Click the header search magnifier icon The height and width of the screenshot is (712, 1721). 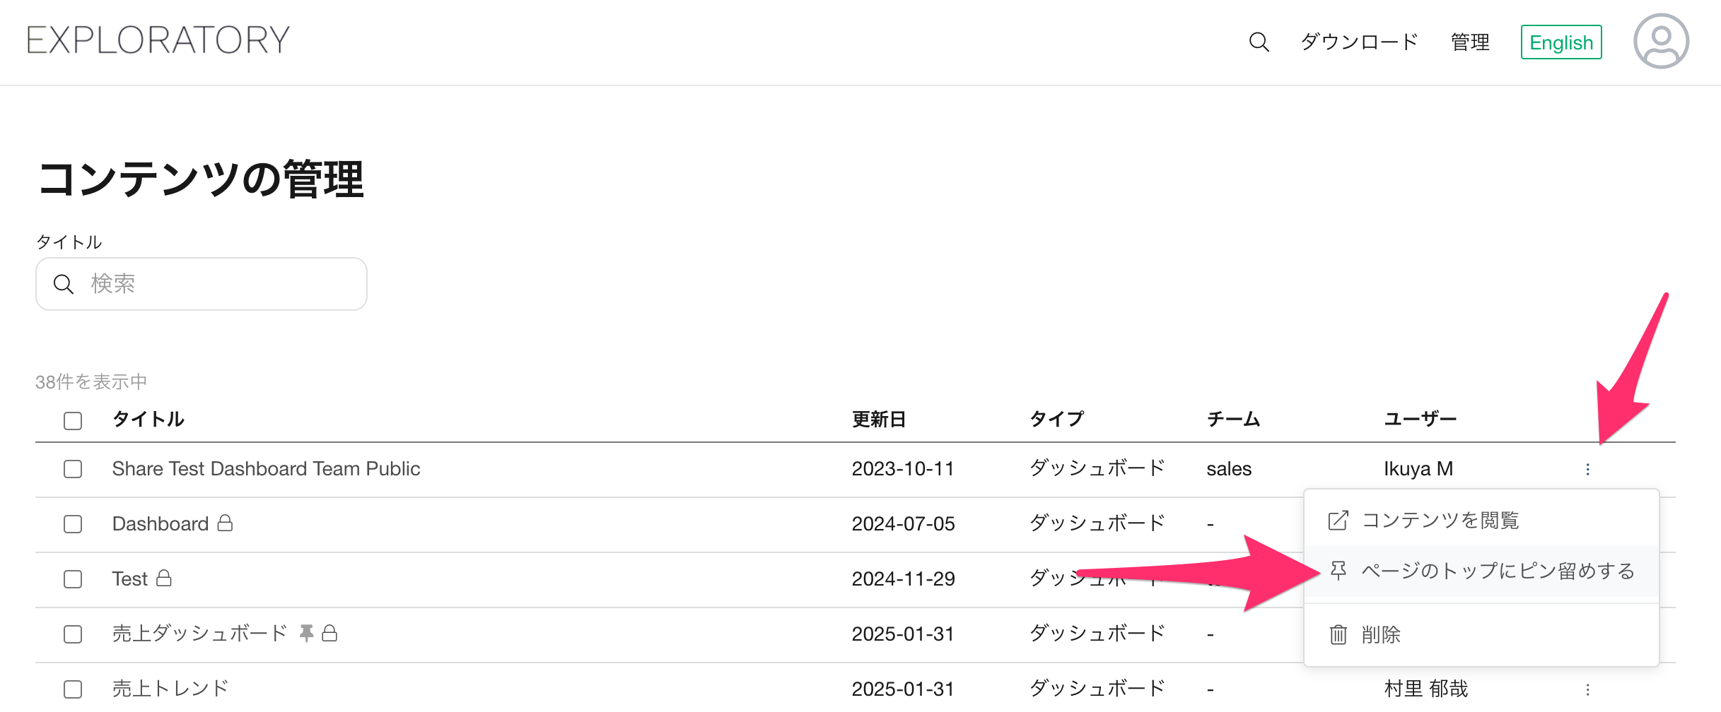pos(1259,42)
